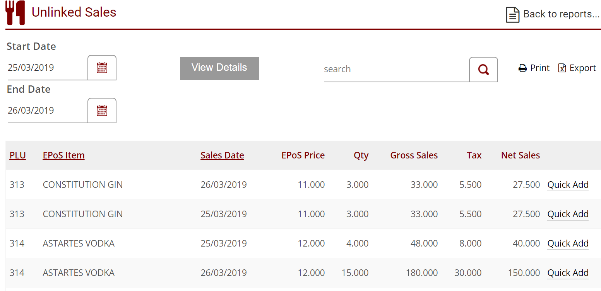This screenshot has width=601, height=291.
Task: Click the Export spreadsheet icon
Action: coord(562,68)
